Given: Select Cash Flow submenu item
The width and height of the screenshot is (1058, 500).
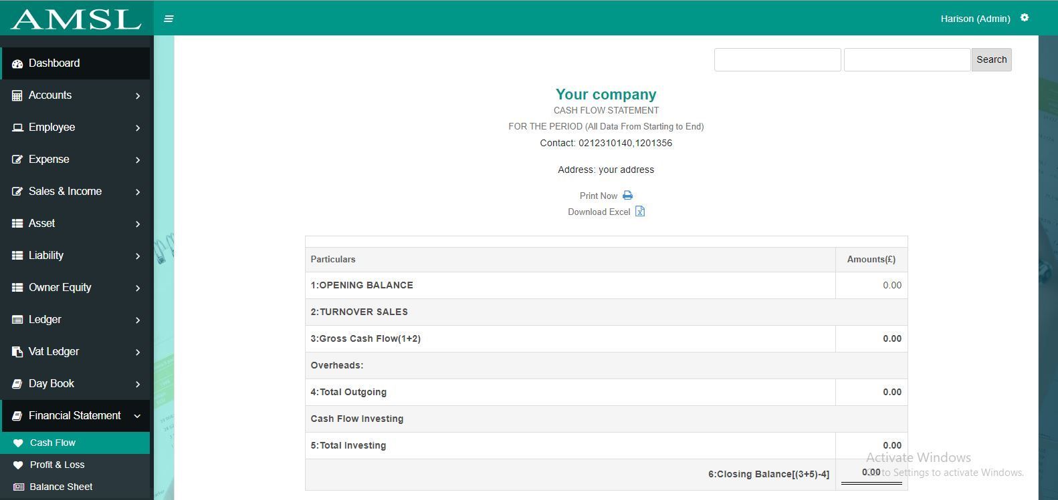Looking at the screenshot, I should [x=75, y=443].
